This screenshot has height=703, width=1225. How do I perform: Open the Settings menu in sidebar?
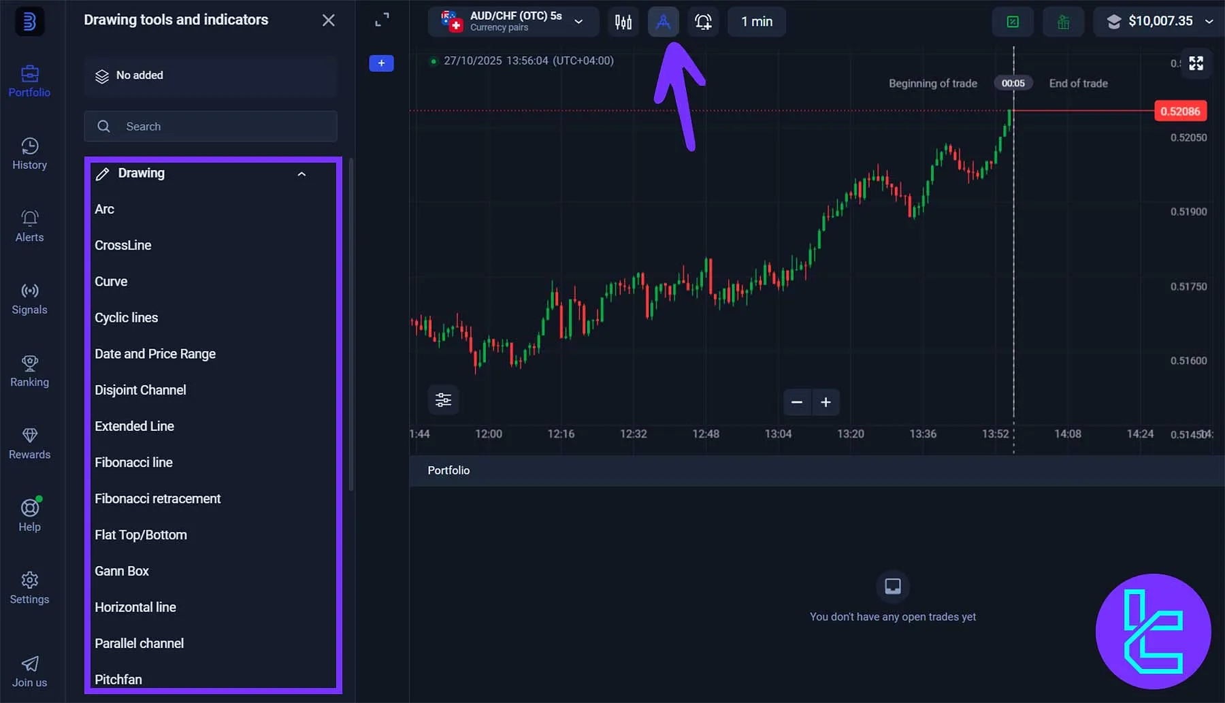tap(29, 587)
